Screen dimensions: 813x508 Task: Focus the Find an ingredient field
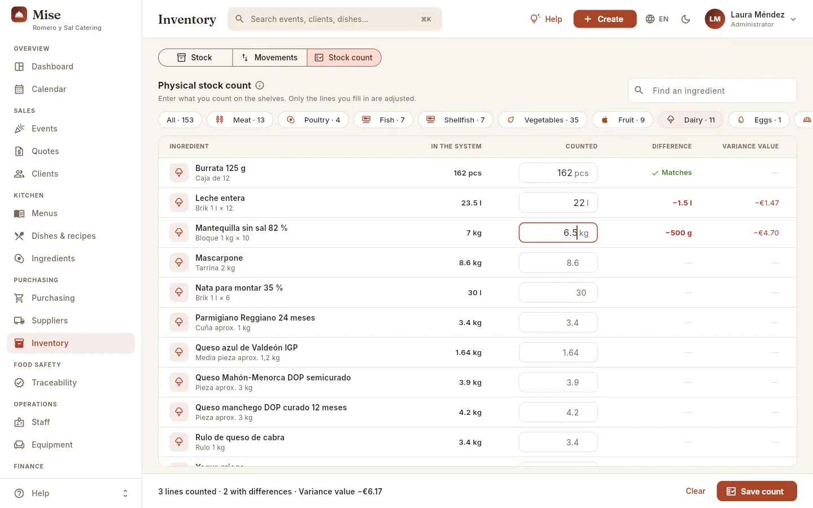[x=713, y=90]
